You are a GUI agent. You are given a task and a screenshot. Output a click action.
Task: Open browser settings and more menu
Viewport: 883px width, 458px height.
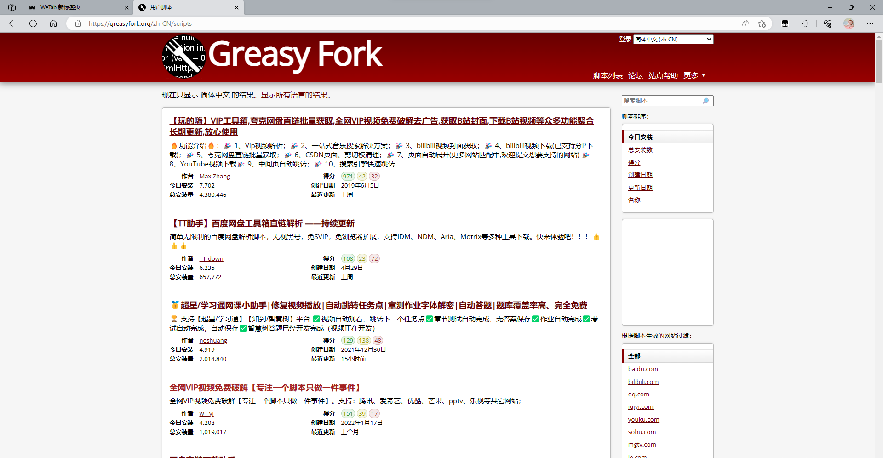point(870,23)
